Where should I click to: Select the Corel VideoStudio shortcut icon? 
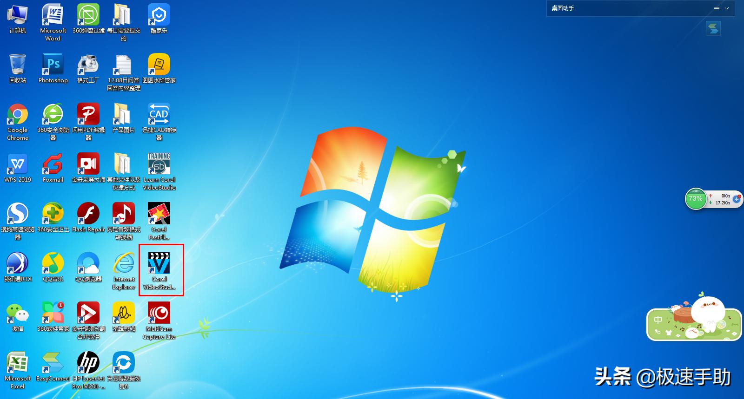159,271
